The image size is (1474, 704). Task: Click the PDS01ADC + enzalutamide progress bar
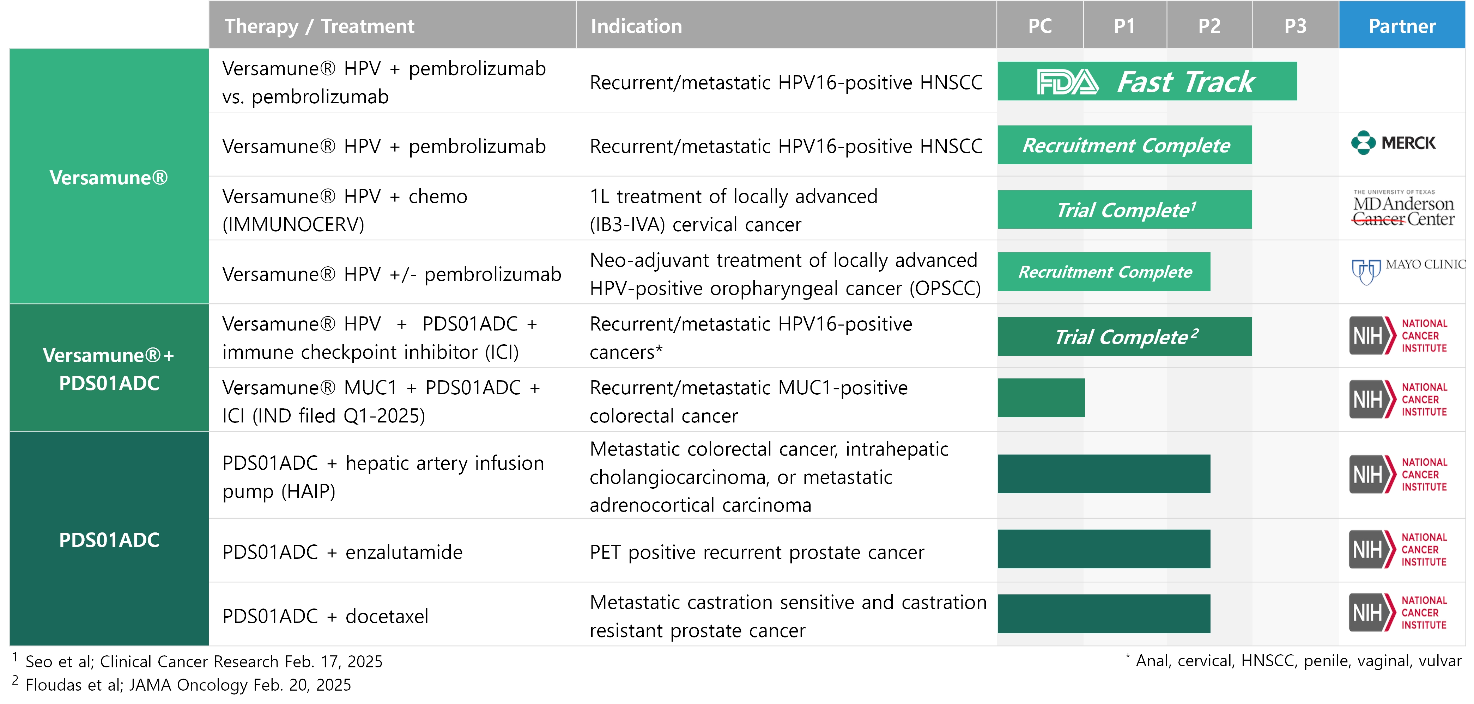[1103, 549]
